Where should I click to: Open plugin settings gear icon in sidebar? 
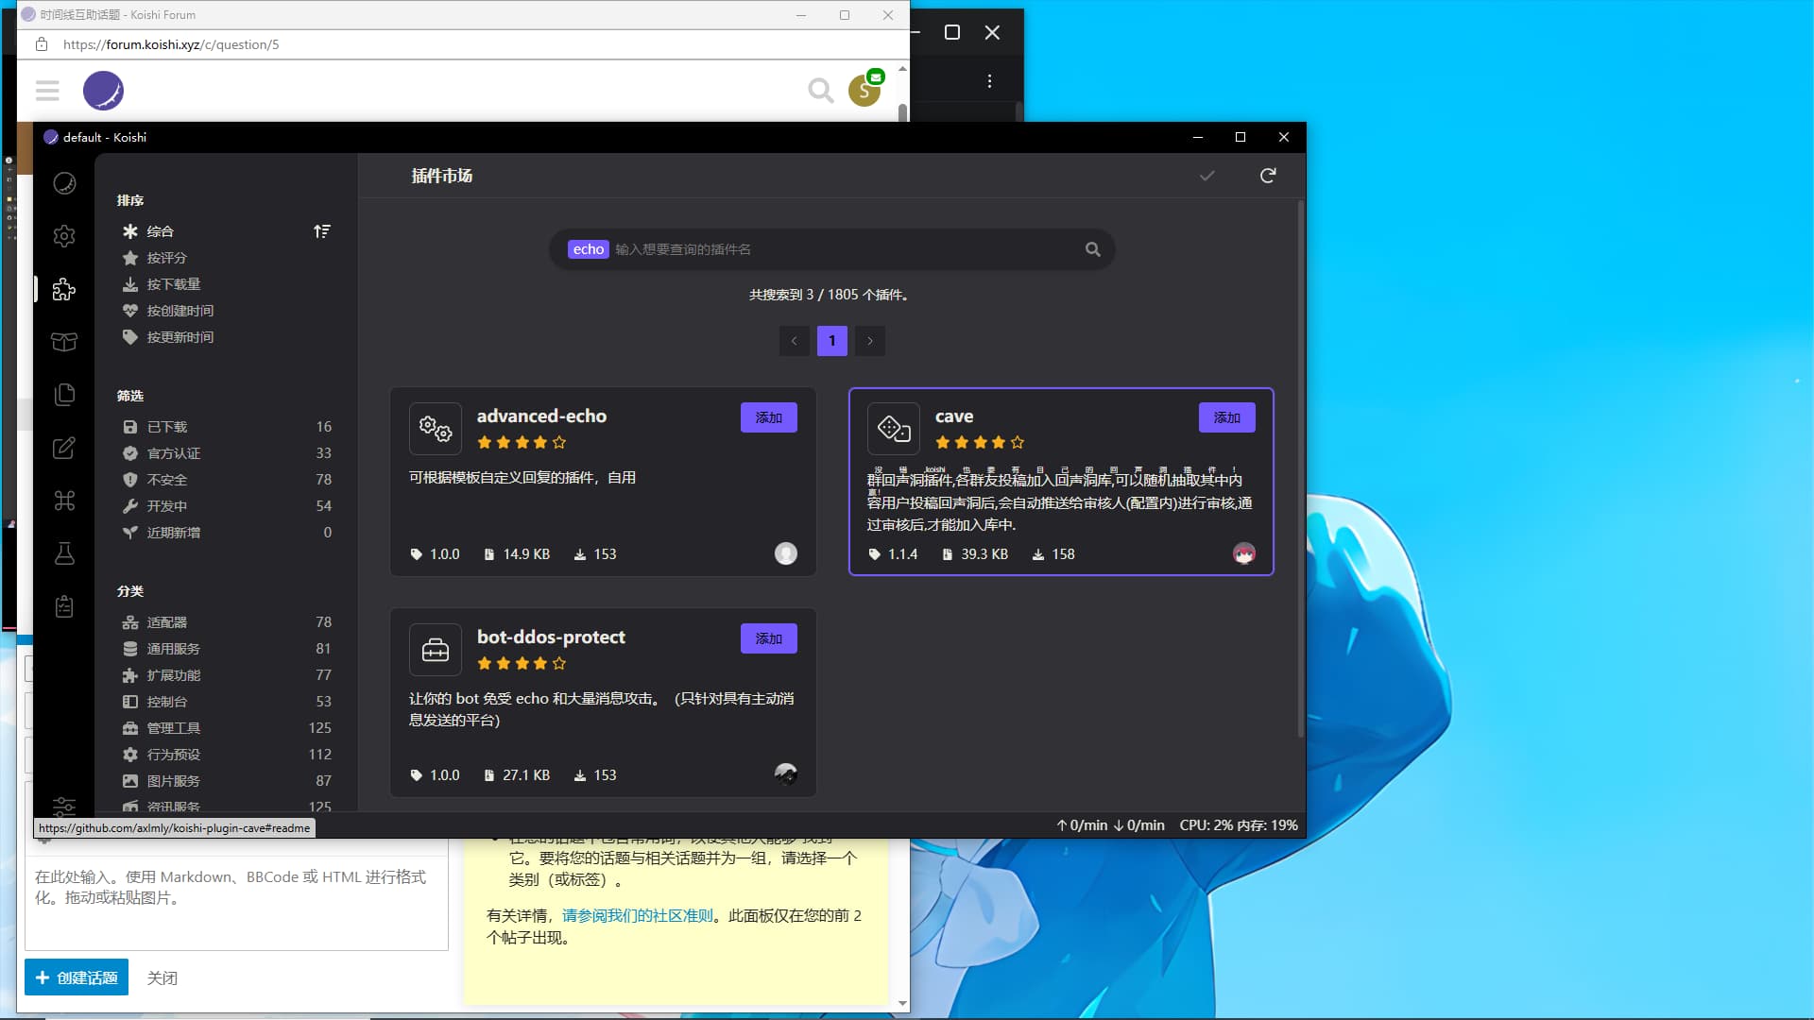(64, 236)
